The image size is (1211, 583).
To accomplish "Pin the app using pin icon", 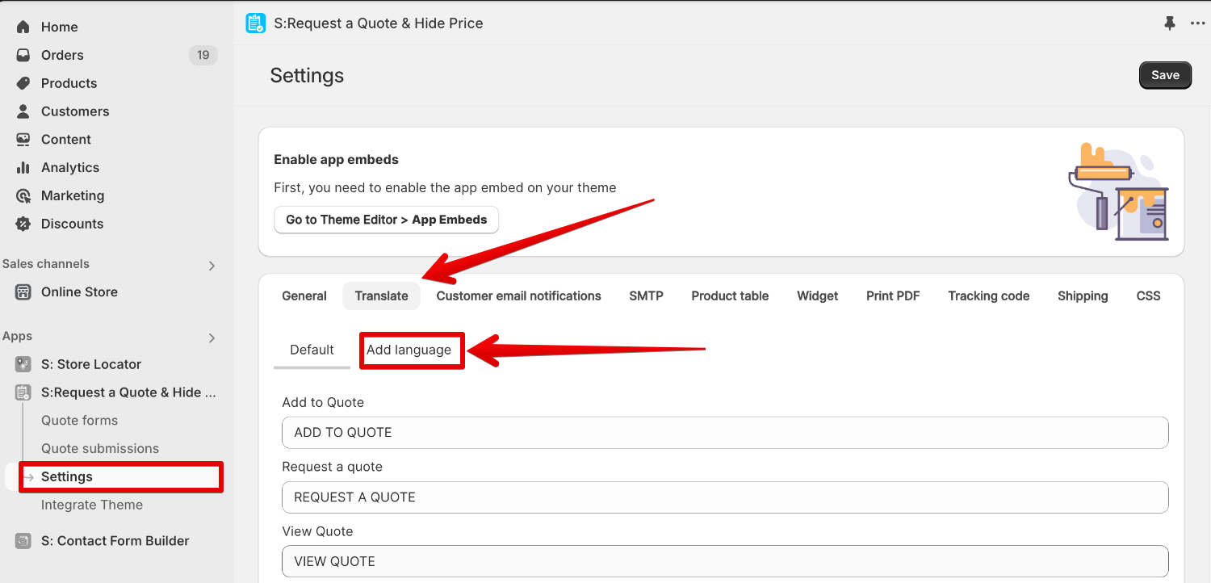I will click(x=1170, y=23).
